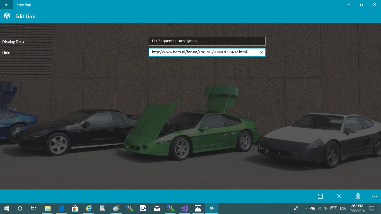This screenshot has width=381, height=214.
Task: Open the touch keyboard from the tray
Action: 333,208
